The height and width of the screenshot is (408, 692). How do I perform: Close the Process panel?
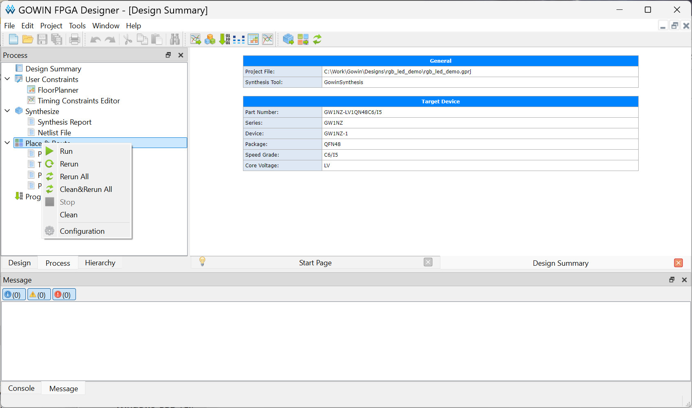[x=181, y=55]
